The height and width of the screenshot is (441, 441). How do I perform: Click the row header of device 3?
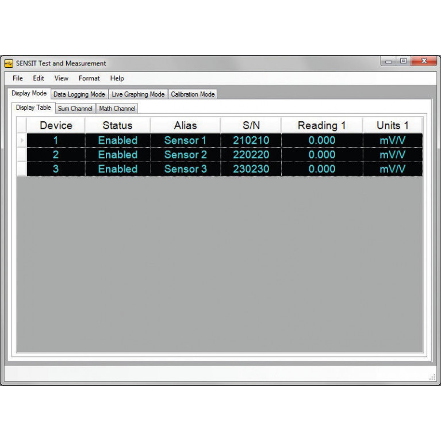click(22, 169)
